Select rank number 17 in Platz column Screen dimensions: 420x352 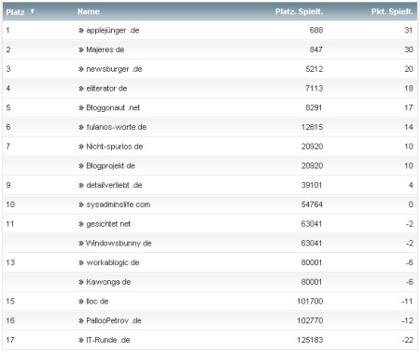pos(10,340)
